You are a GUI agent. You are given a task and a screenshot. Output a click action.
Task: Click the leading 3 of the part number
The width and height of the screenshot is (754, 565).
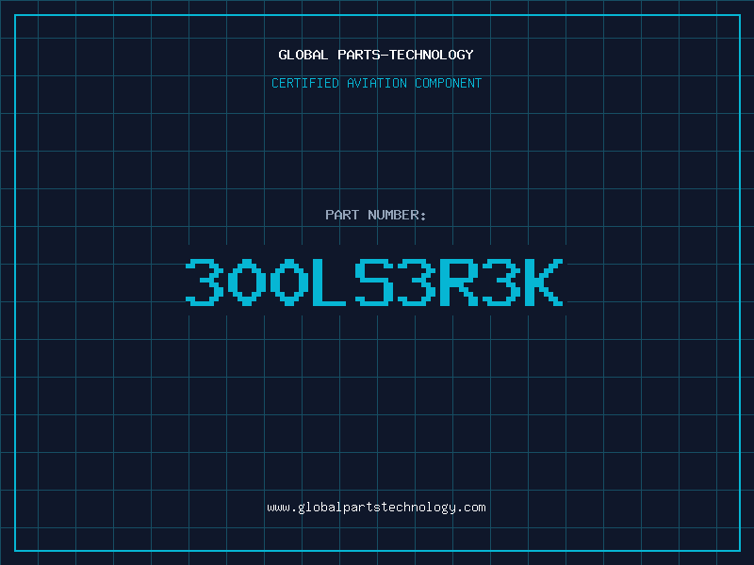(x=204, y=282)
